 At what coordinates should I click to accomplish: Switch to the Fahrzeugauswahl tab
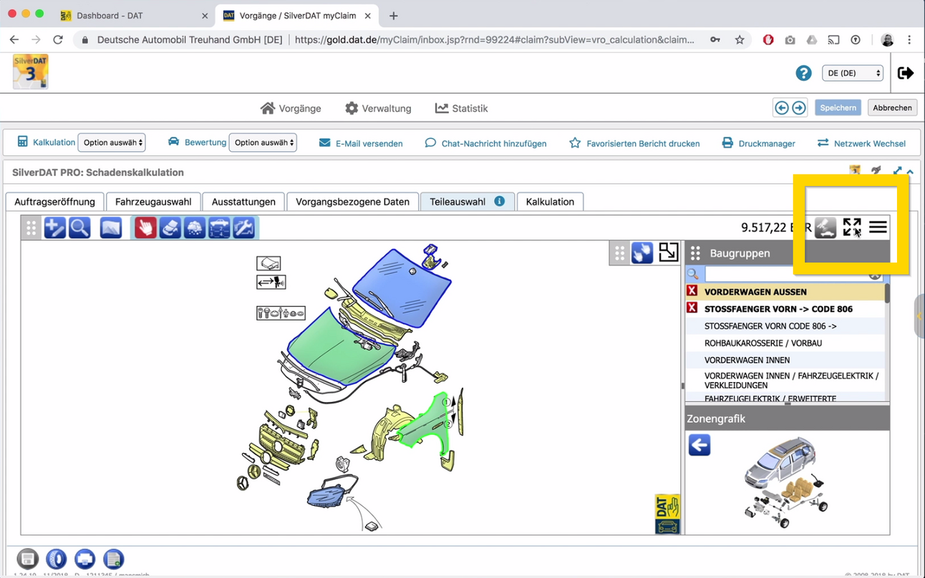(x=153, y=202)
